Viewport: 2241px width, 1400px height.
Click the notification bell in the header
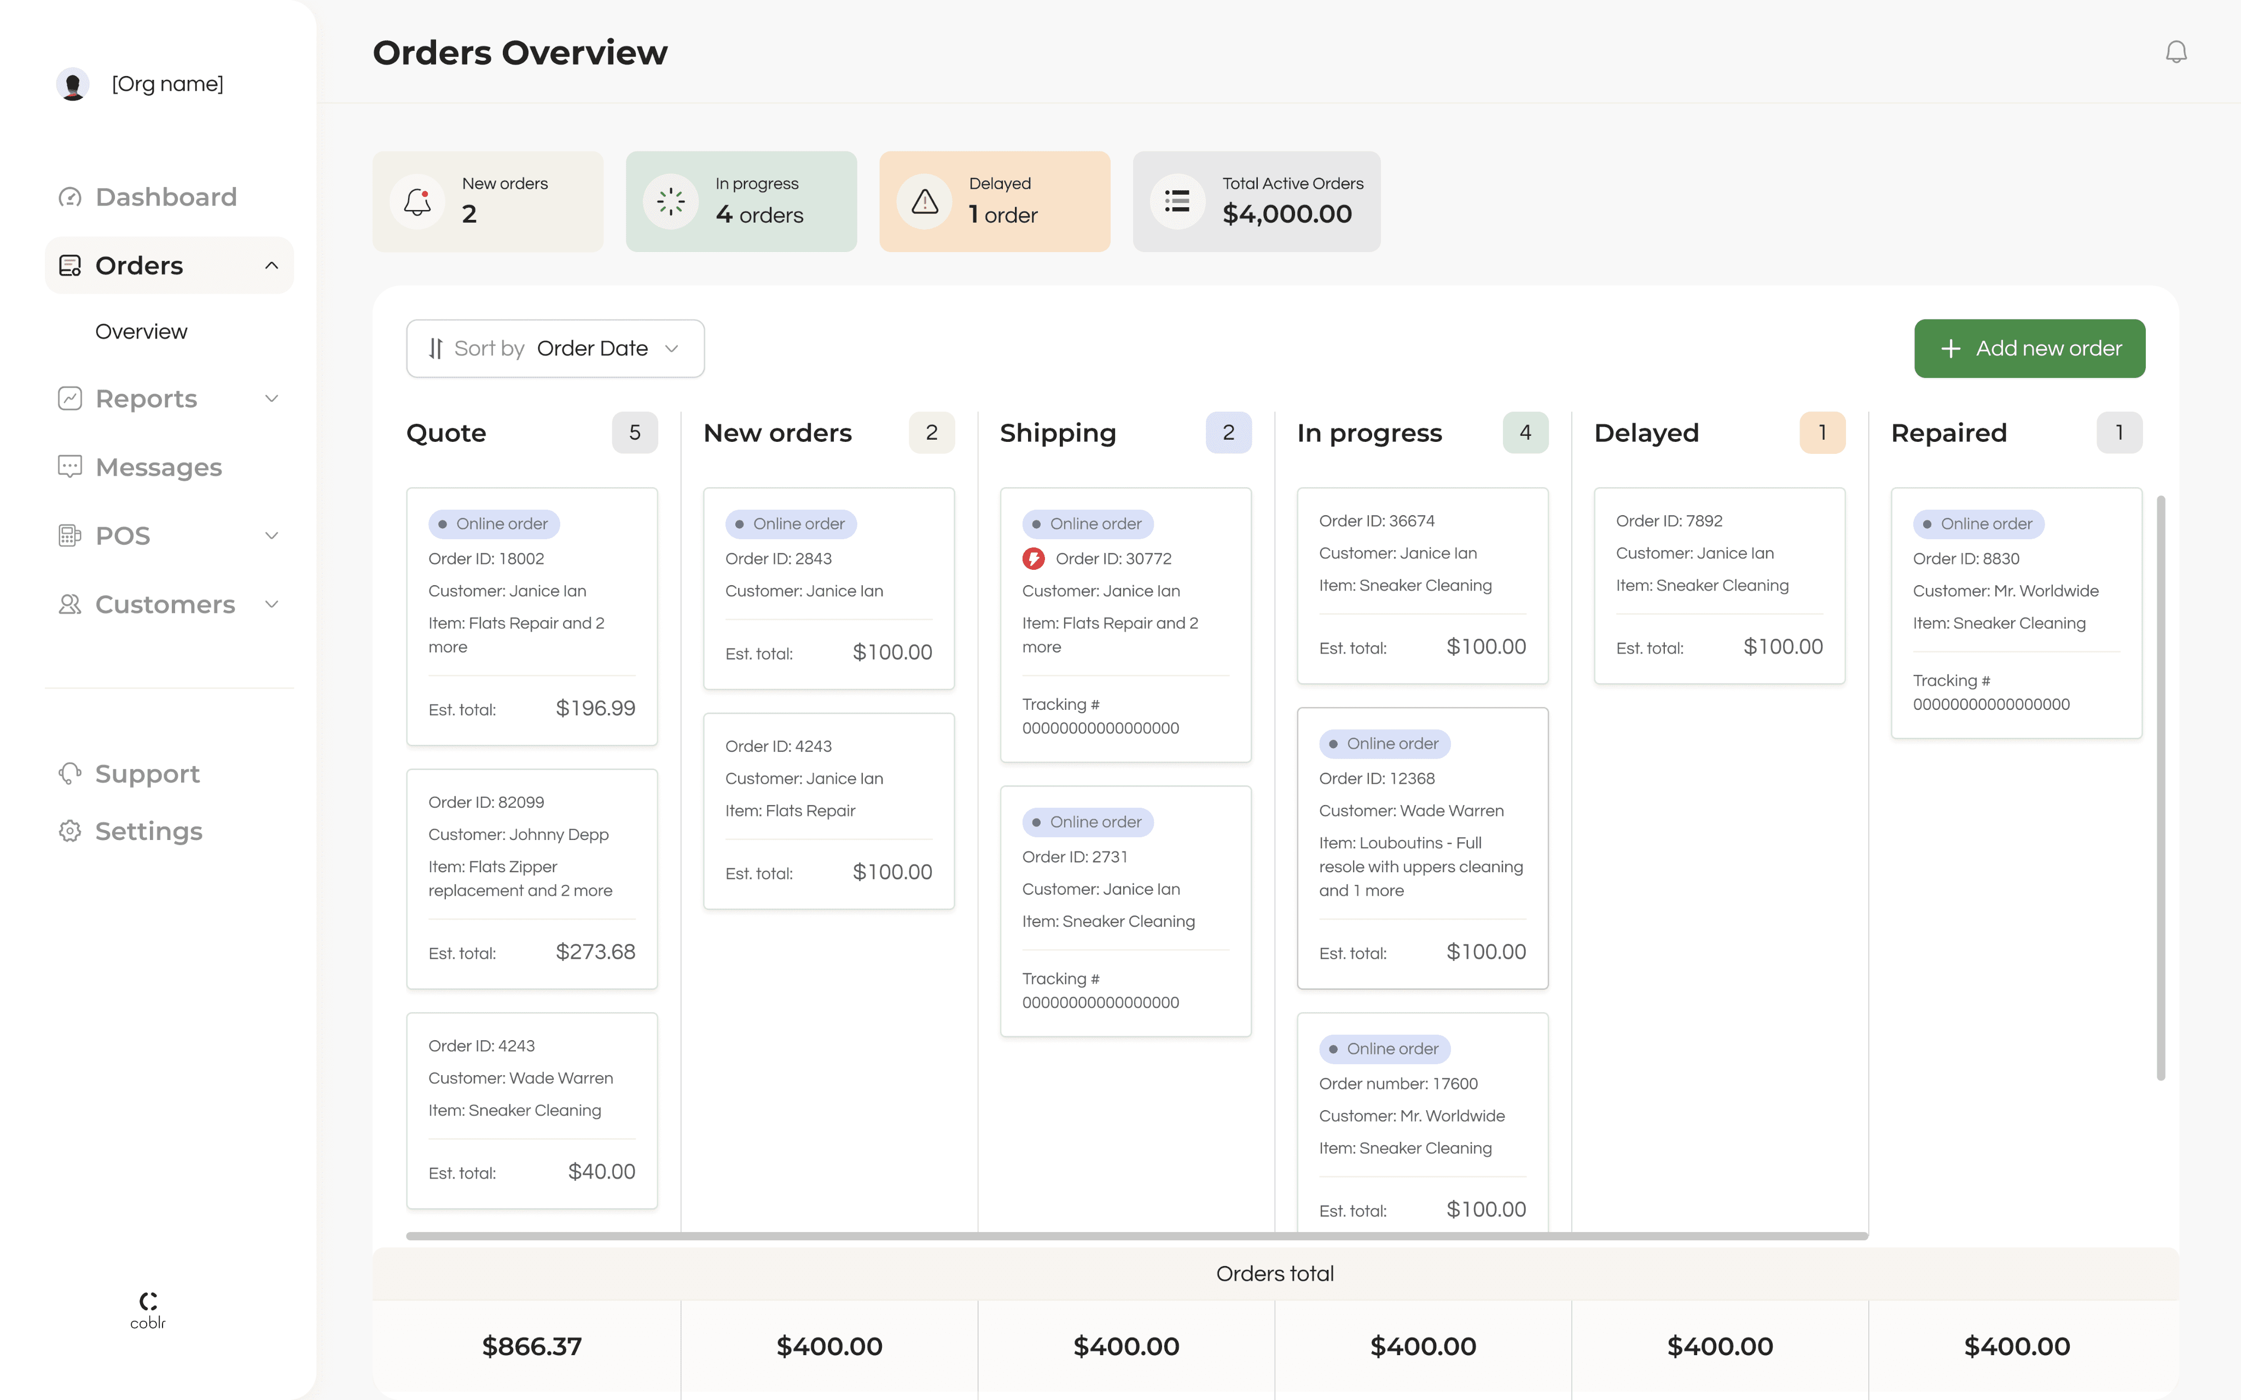click(2175, 52)
